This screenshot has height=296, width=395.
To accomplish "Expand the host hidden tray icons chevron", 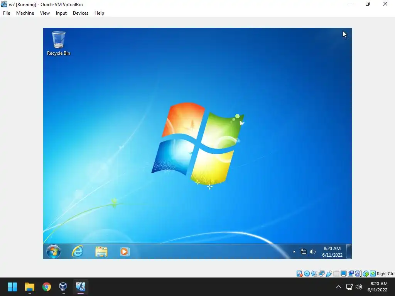I will [x=339, y=287].
